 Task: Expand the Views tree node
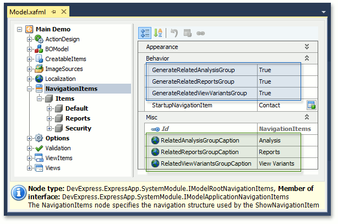coord(29,168)
